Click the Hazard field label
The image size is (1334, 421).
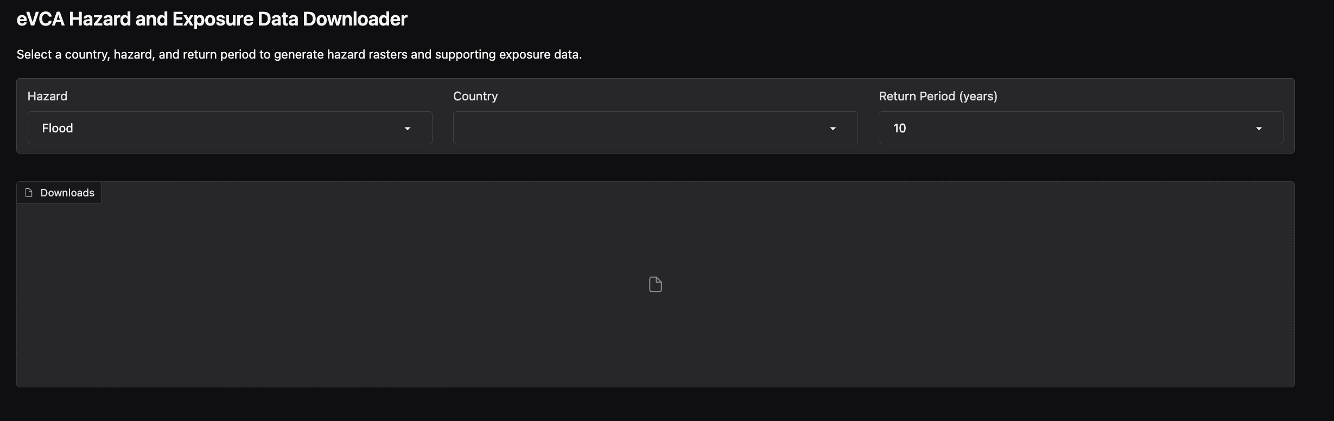point(47,96)
